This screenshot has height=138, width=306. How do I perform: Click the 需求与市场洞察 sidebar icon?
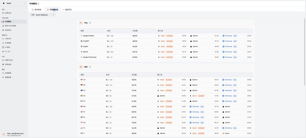(x=3, y=26)
